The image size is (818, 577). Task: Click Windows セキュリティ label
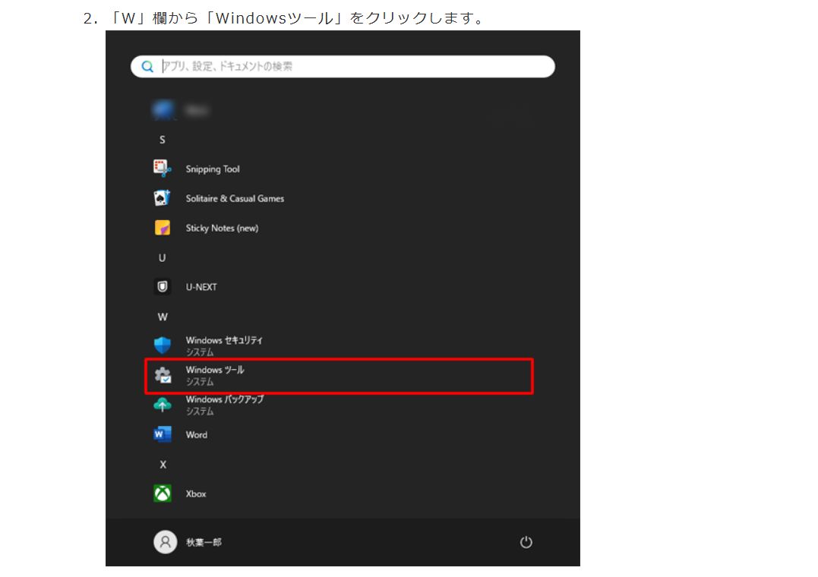pos(224,340)
